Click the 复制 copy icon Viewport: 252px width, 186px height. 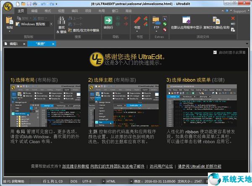click(19, 18)
